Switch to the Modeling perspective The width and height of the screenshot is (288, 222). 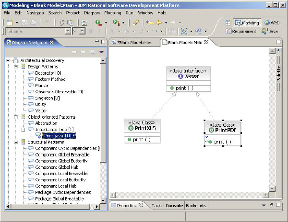point(247,22)
